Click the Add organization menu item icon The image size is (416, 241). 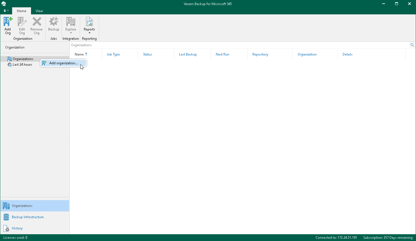[x=44, y=63]
